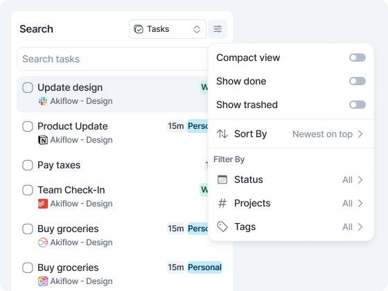Click the All value beside Status
This screenshot has height=291, width=388.
tap(347, 180)
